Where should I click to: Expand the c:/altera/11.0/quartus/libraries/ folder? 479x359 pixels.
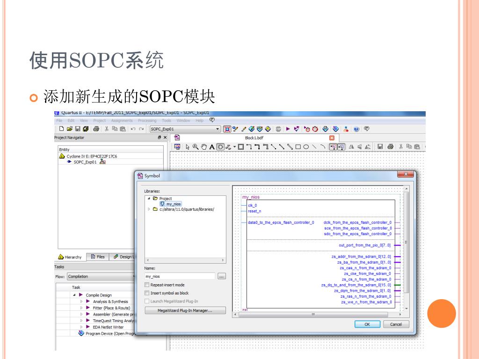(x=149, y=209)
